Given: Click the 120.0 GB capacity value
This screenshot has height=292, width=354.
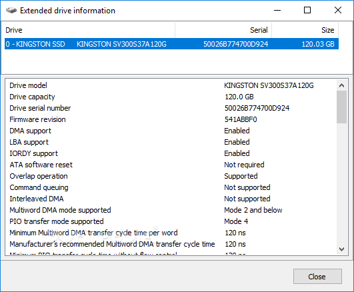Looking at the screenshot, I should (239, 97).
